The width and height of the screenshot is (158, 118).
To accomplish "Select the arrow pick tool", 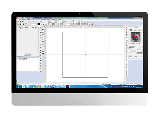I will tap(40, 27).
